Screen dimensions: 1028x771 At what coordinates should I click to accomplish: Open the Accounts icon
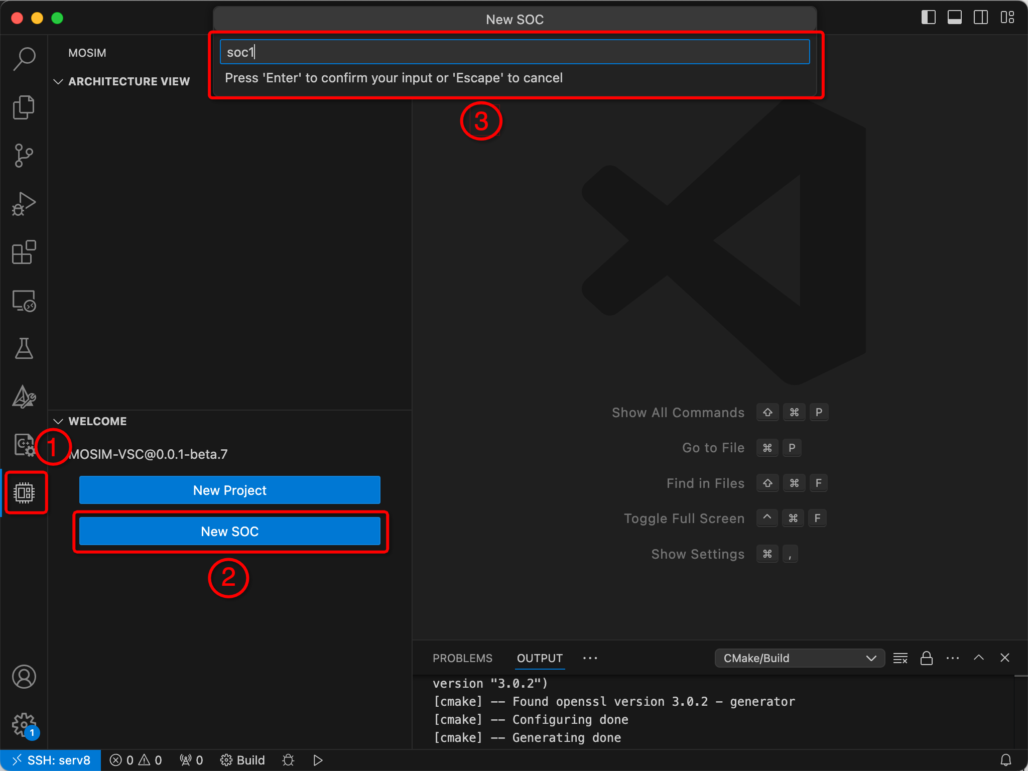[x=24, y=677]
